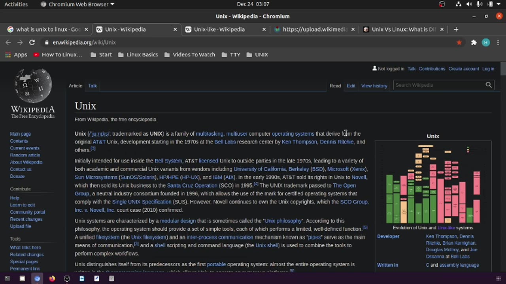The height and width of the screenshot is (284, 506).
Task: Open the TTY bookmark folder
Action: (x=231, y=55)
